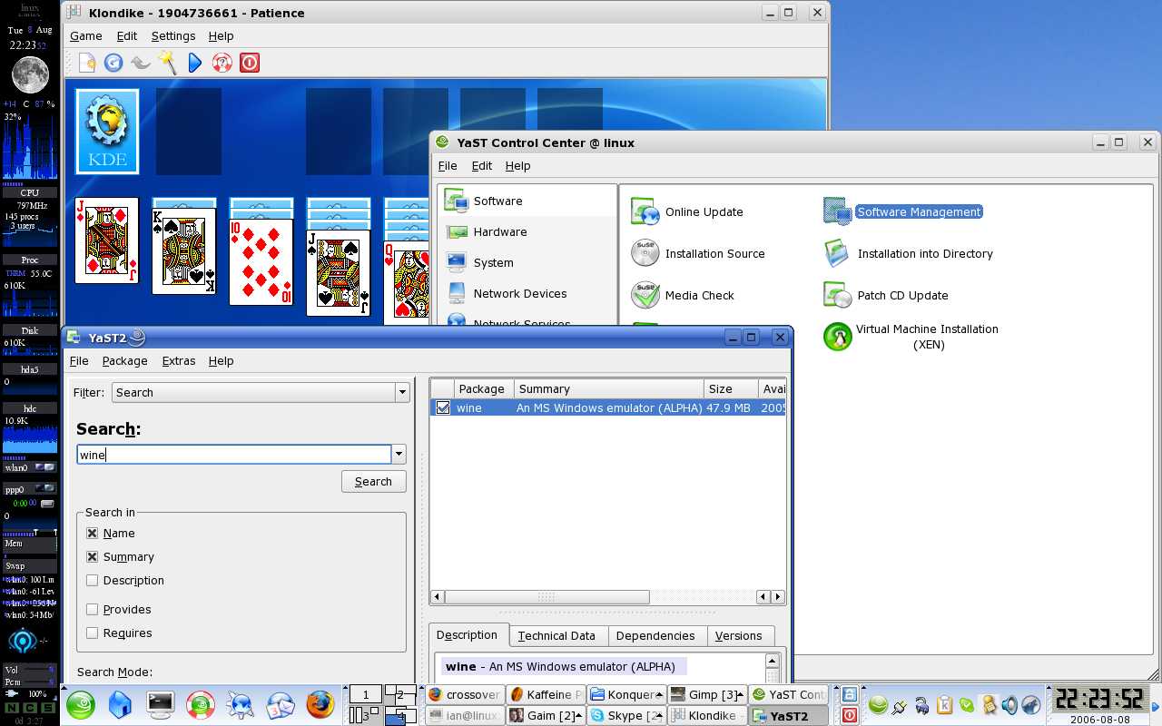The image size is (1162, 726).
Task: Start demo with blue play arrow
Action: 195,63
